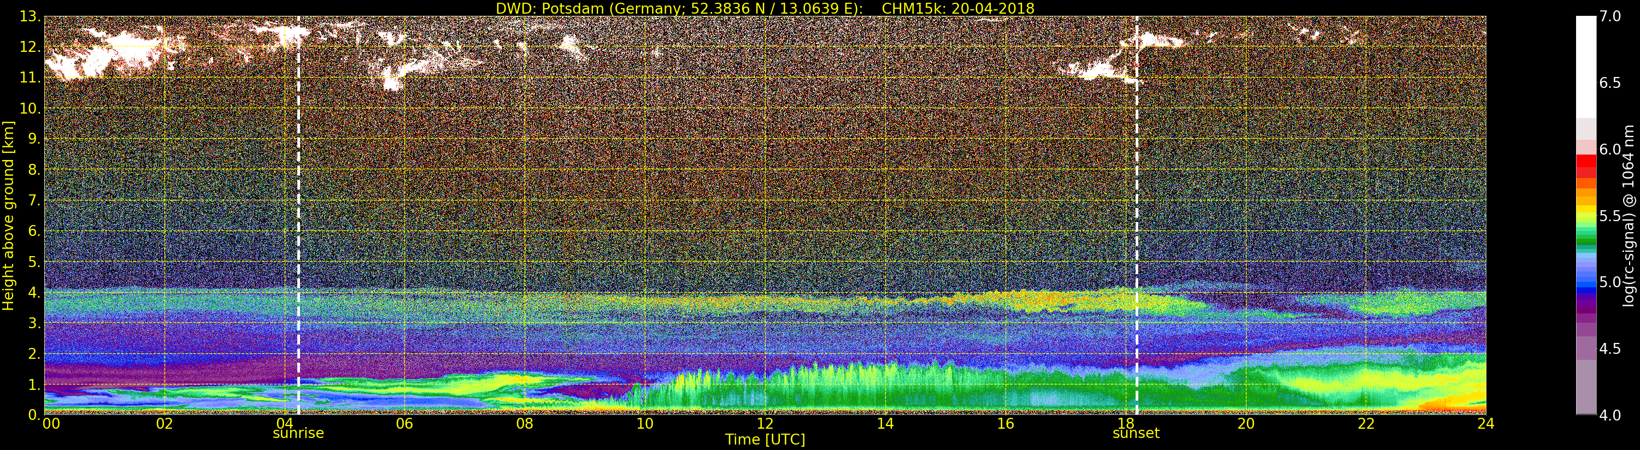This screenshot has height=450, width=1640.
Task: Click the colorbar label 'log(rc-signal) @ 1064 nm'
Action: [x=1629, y=216]
